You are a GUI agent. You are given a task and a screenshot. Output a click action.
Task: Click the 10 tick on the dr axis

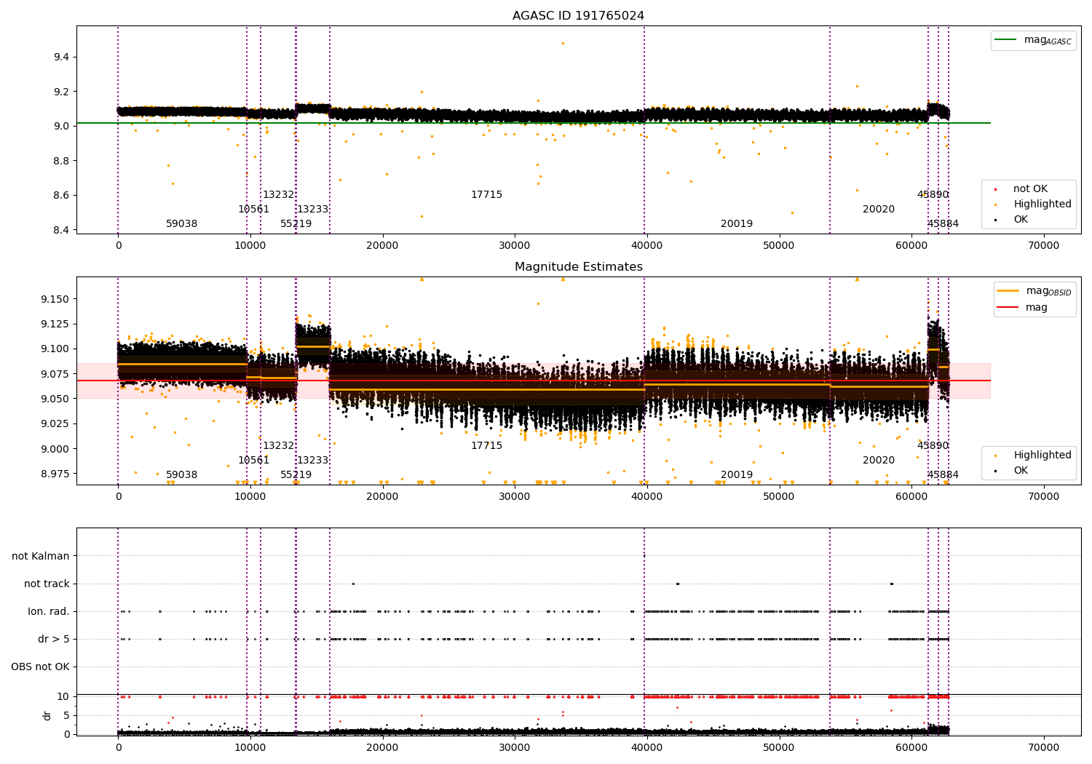tap(63, 697)
